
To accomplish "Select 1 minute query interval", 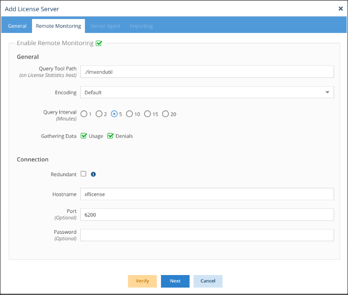I will (x=84, y=114).
